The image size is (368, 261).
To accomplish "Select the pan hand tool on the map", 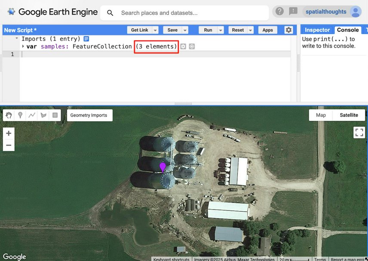I will point(9,115).
